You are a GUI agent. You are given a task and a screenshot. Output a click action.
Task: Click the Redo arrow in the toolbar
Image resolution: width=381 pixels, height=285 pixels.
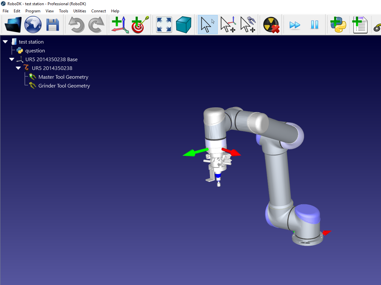pos(96,25)
